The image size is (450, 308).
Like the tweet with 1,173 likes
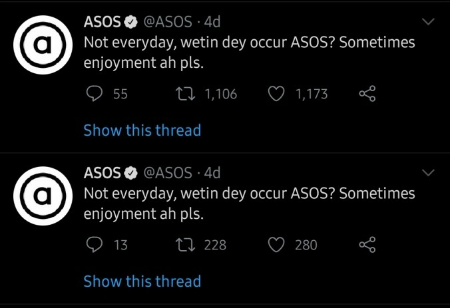(x=276, y=94)
